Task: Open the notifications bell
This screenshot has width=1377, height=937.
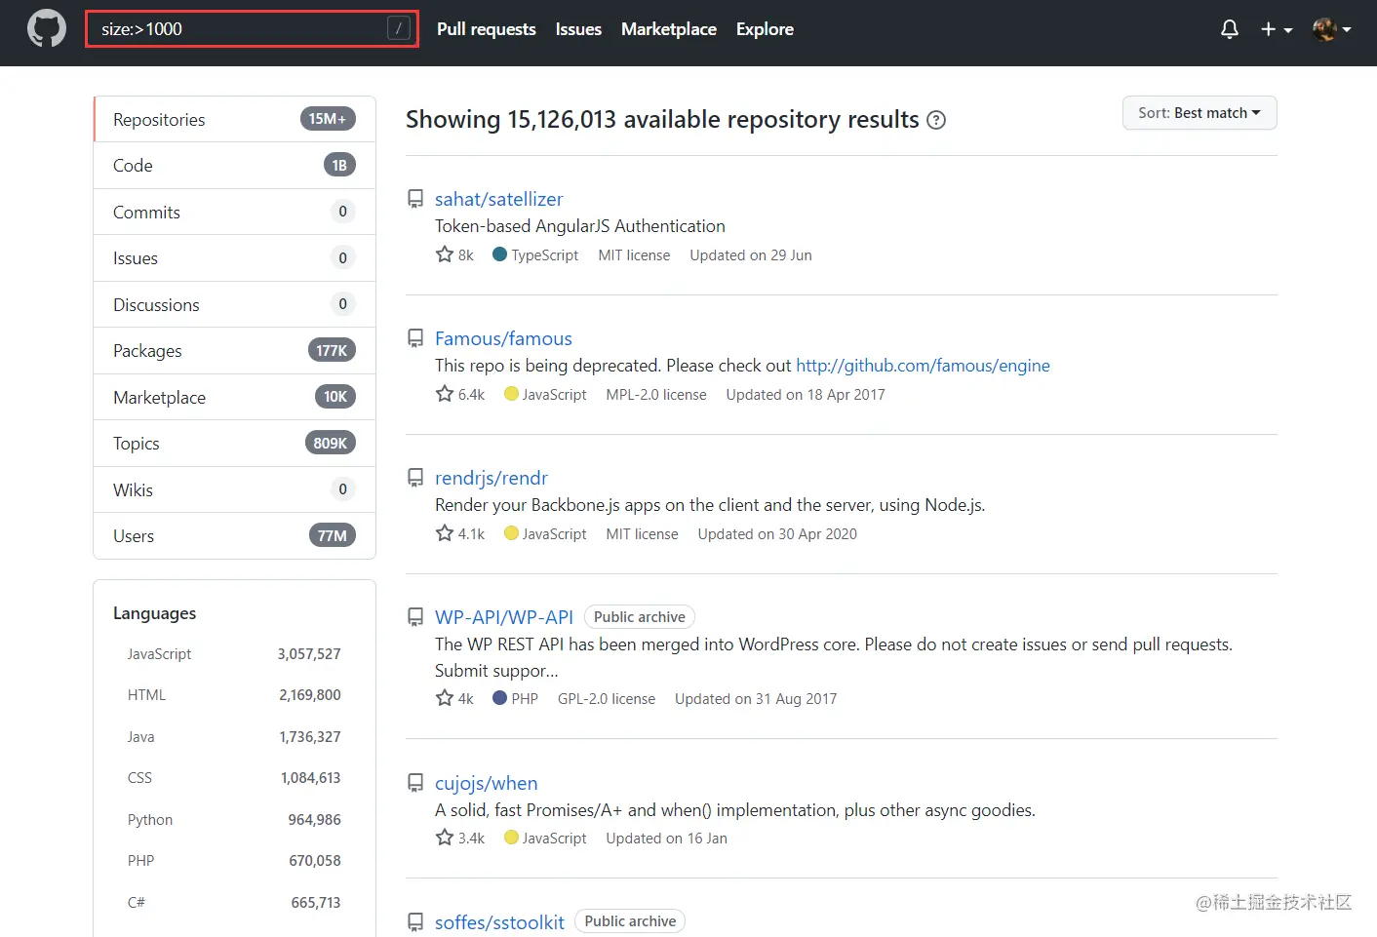Action: pyautogui.click(x=1230, y=29)
